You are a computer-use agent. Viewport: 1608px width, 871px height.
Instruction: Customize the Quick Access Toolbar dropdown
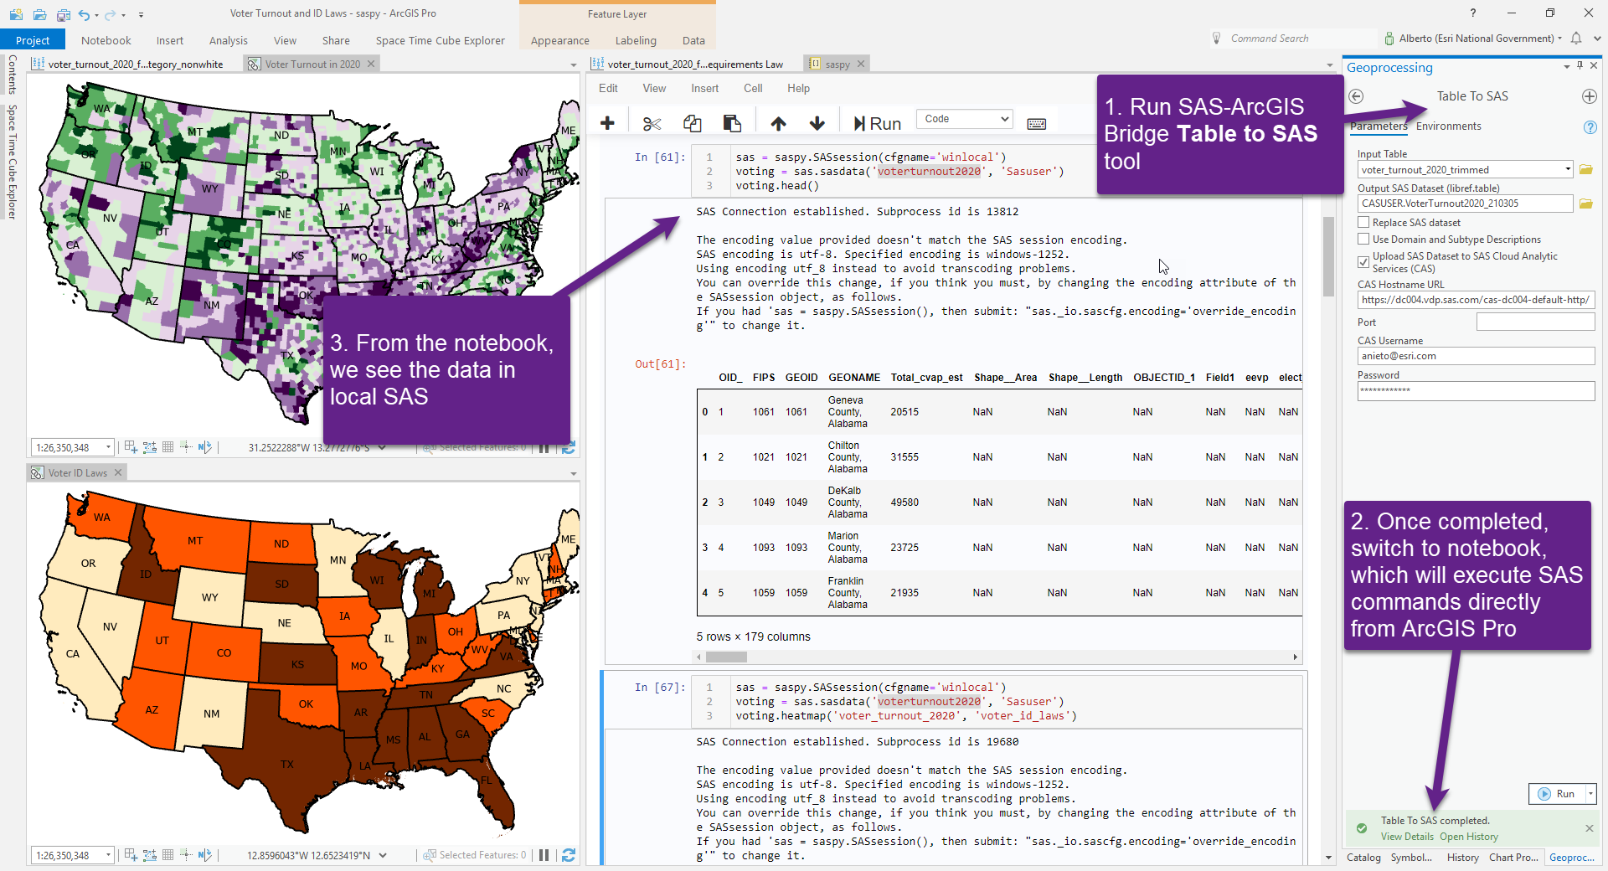(x=141, y=15)
